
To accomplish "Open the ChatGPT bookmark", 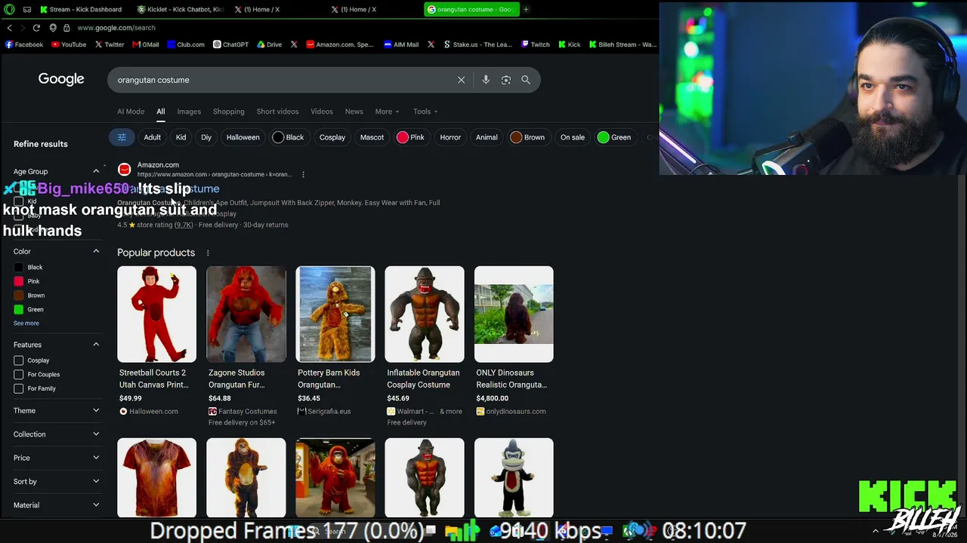I will [230, 44].
